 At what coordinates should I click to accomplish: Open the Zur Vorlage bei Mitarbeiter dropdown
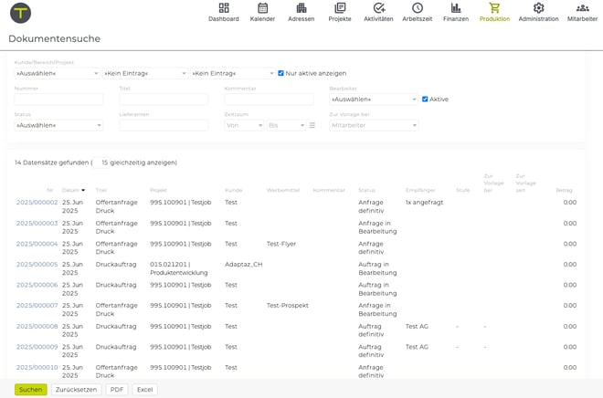[374, 125]
